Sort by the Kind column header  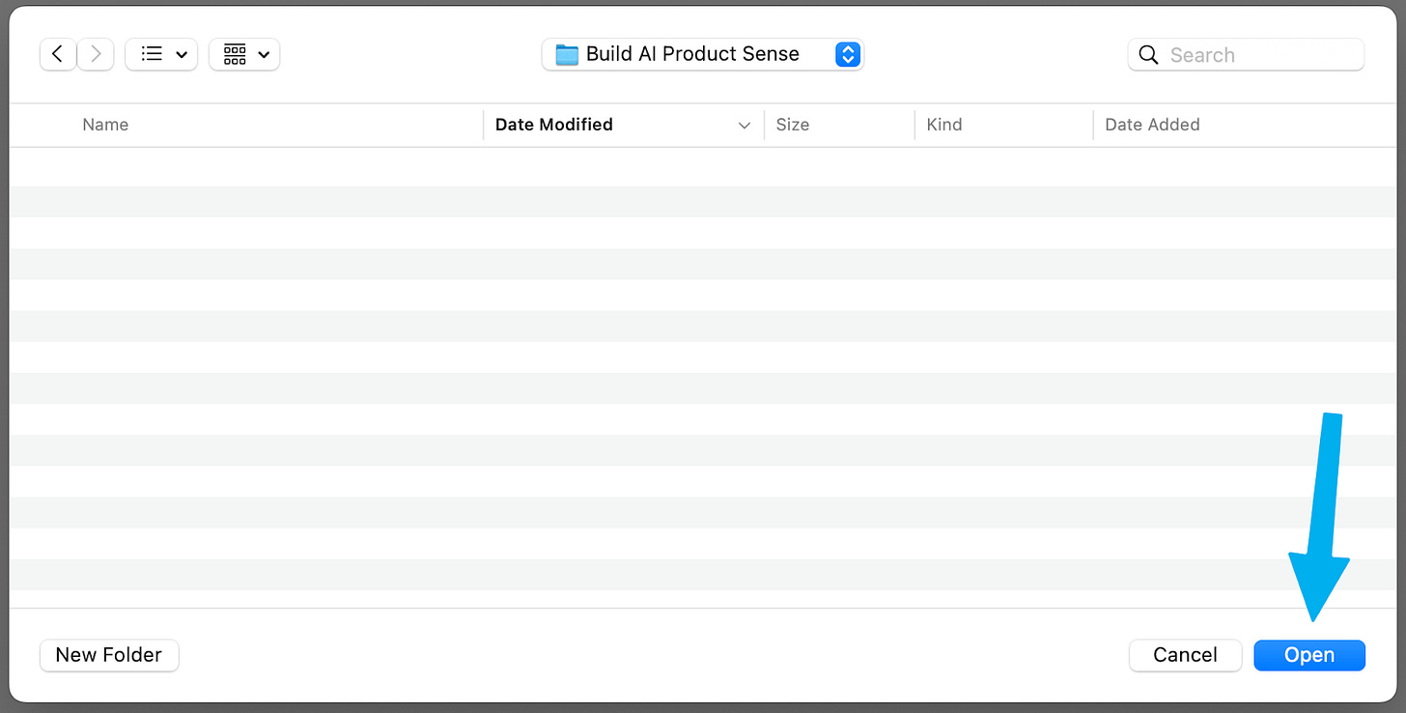pos(943,125)
